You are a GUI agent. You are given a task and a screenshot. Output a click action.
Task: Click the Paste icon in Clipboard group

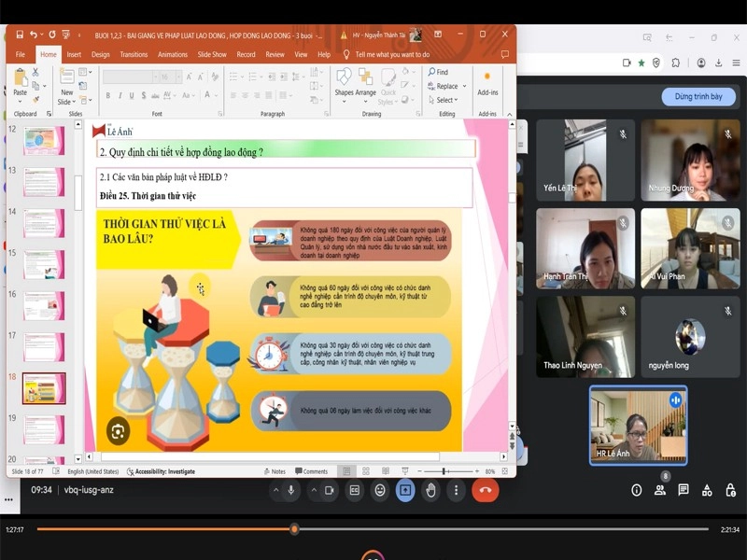[21, 80]
